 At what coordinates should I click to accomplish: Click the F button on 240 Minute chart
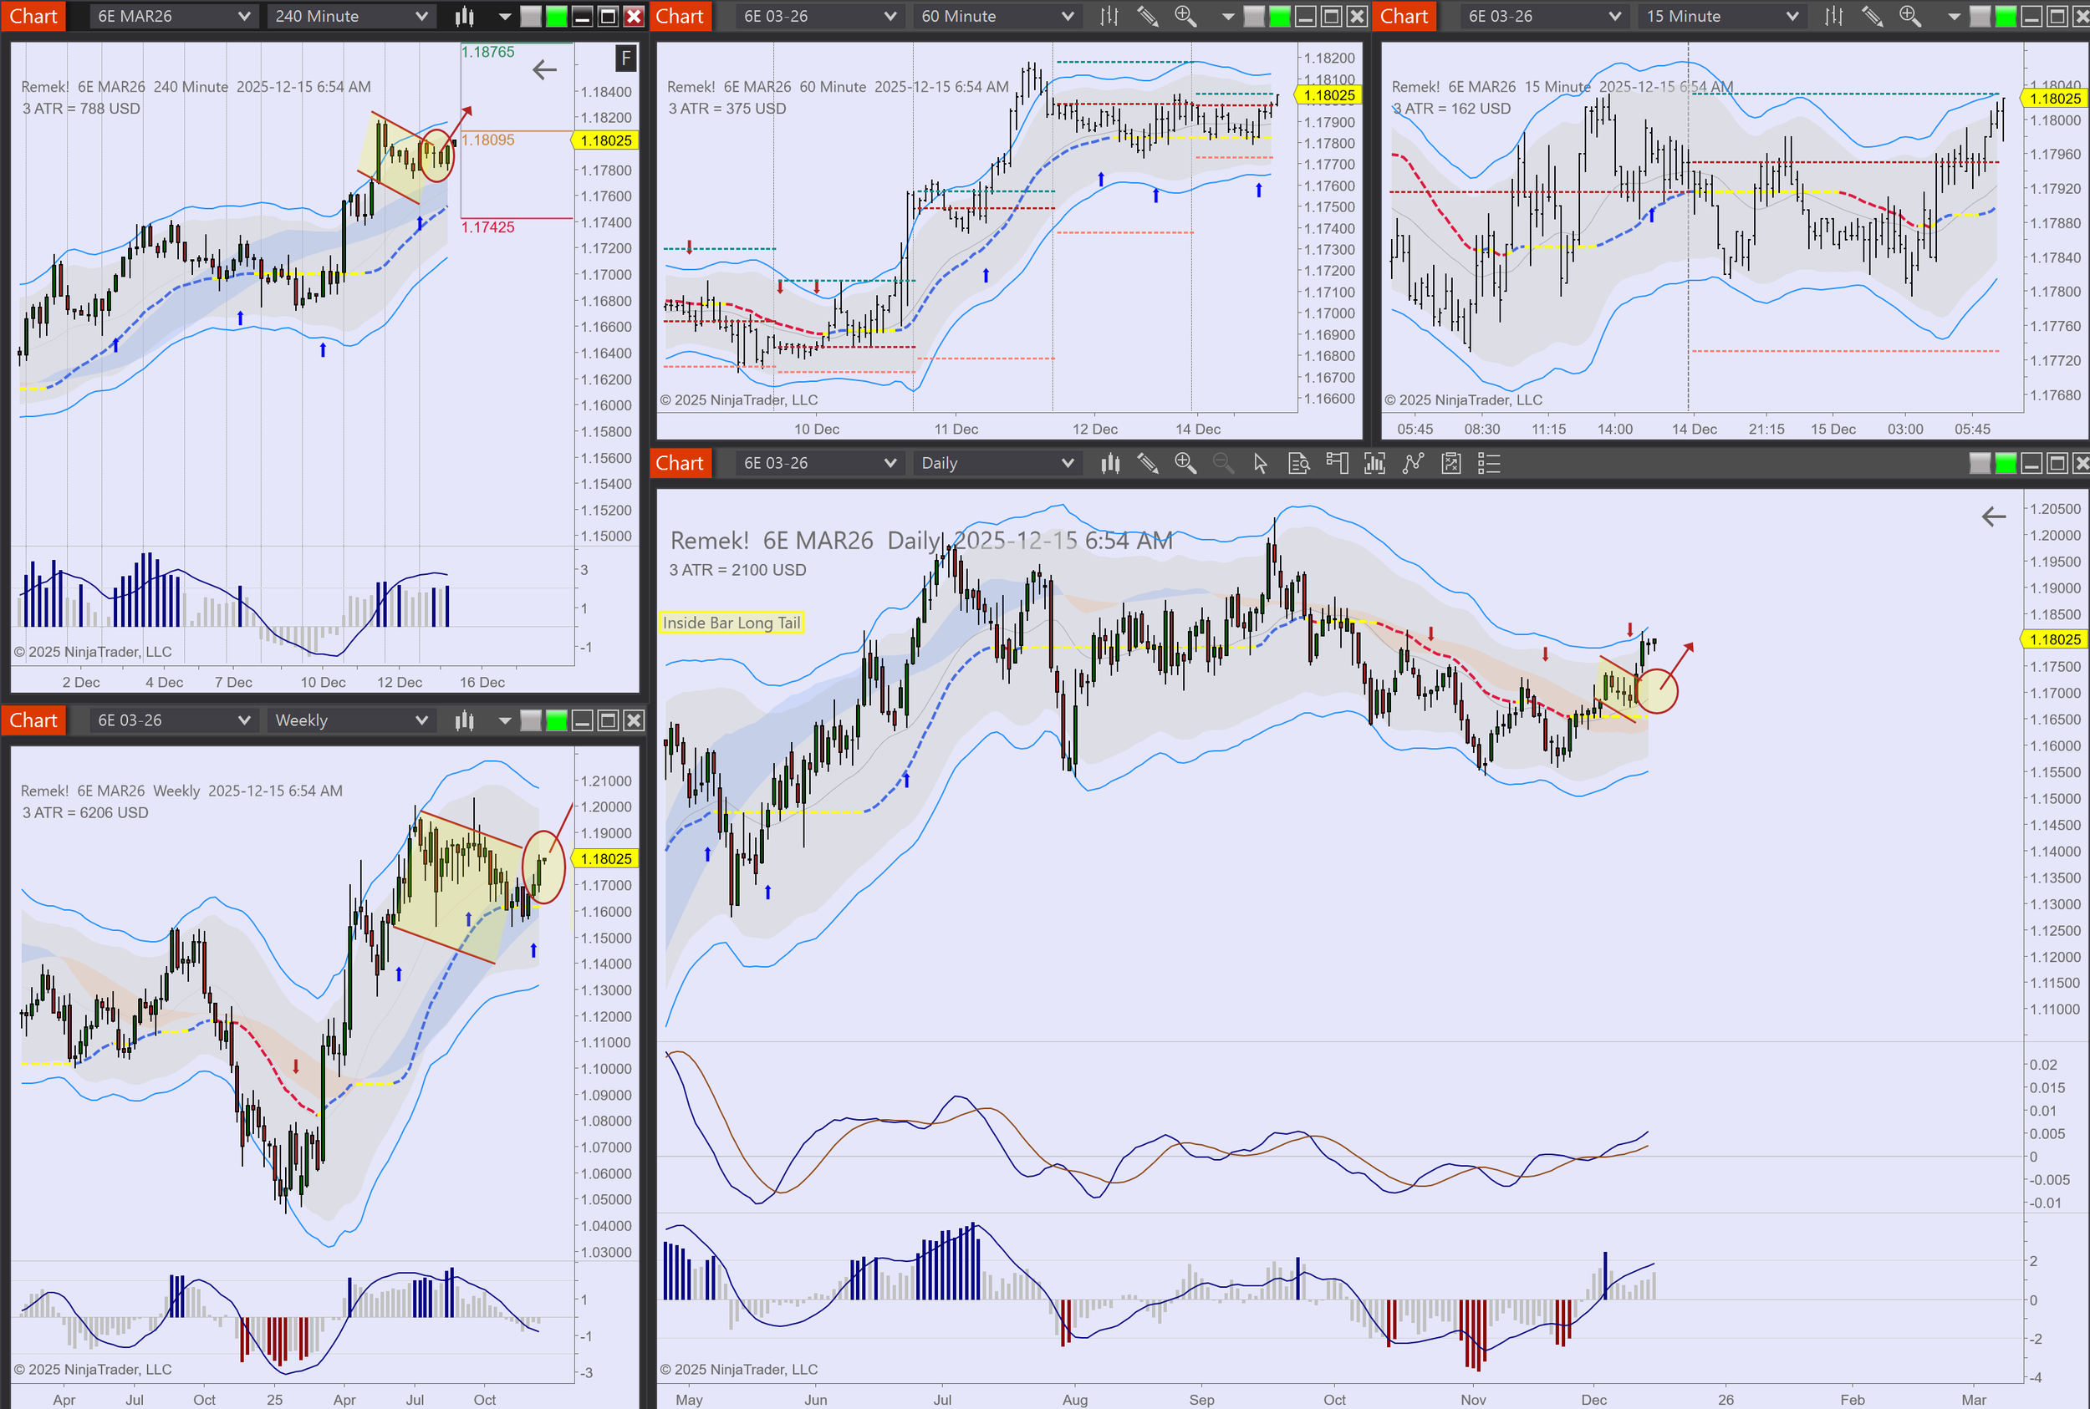(625, 59)
